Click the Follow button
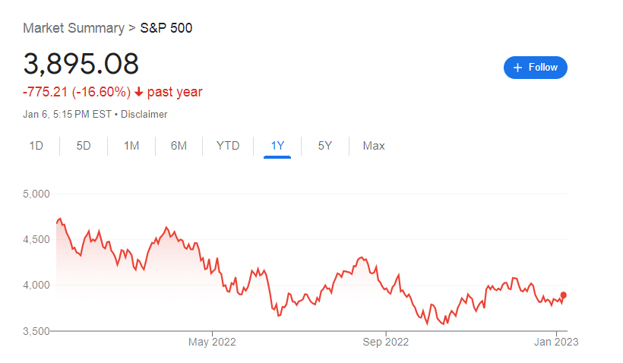This screenshot has height=363, width=623. pyautogui.click(x=535, y=68)
